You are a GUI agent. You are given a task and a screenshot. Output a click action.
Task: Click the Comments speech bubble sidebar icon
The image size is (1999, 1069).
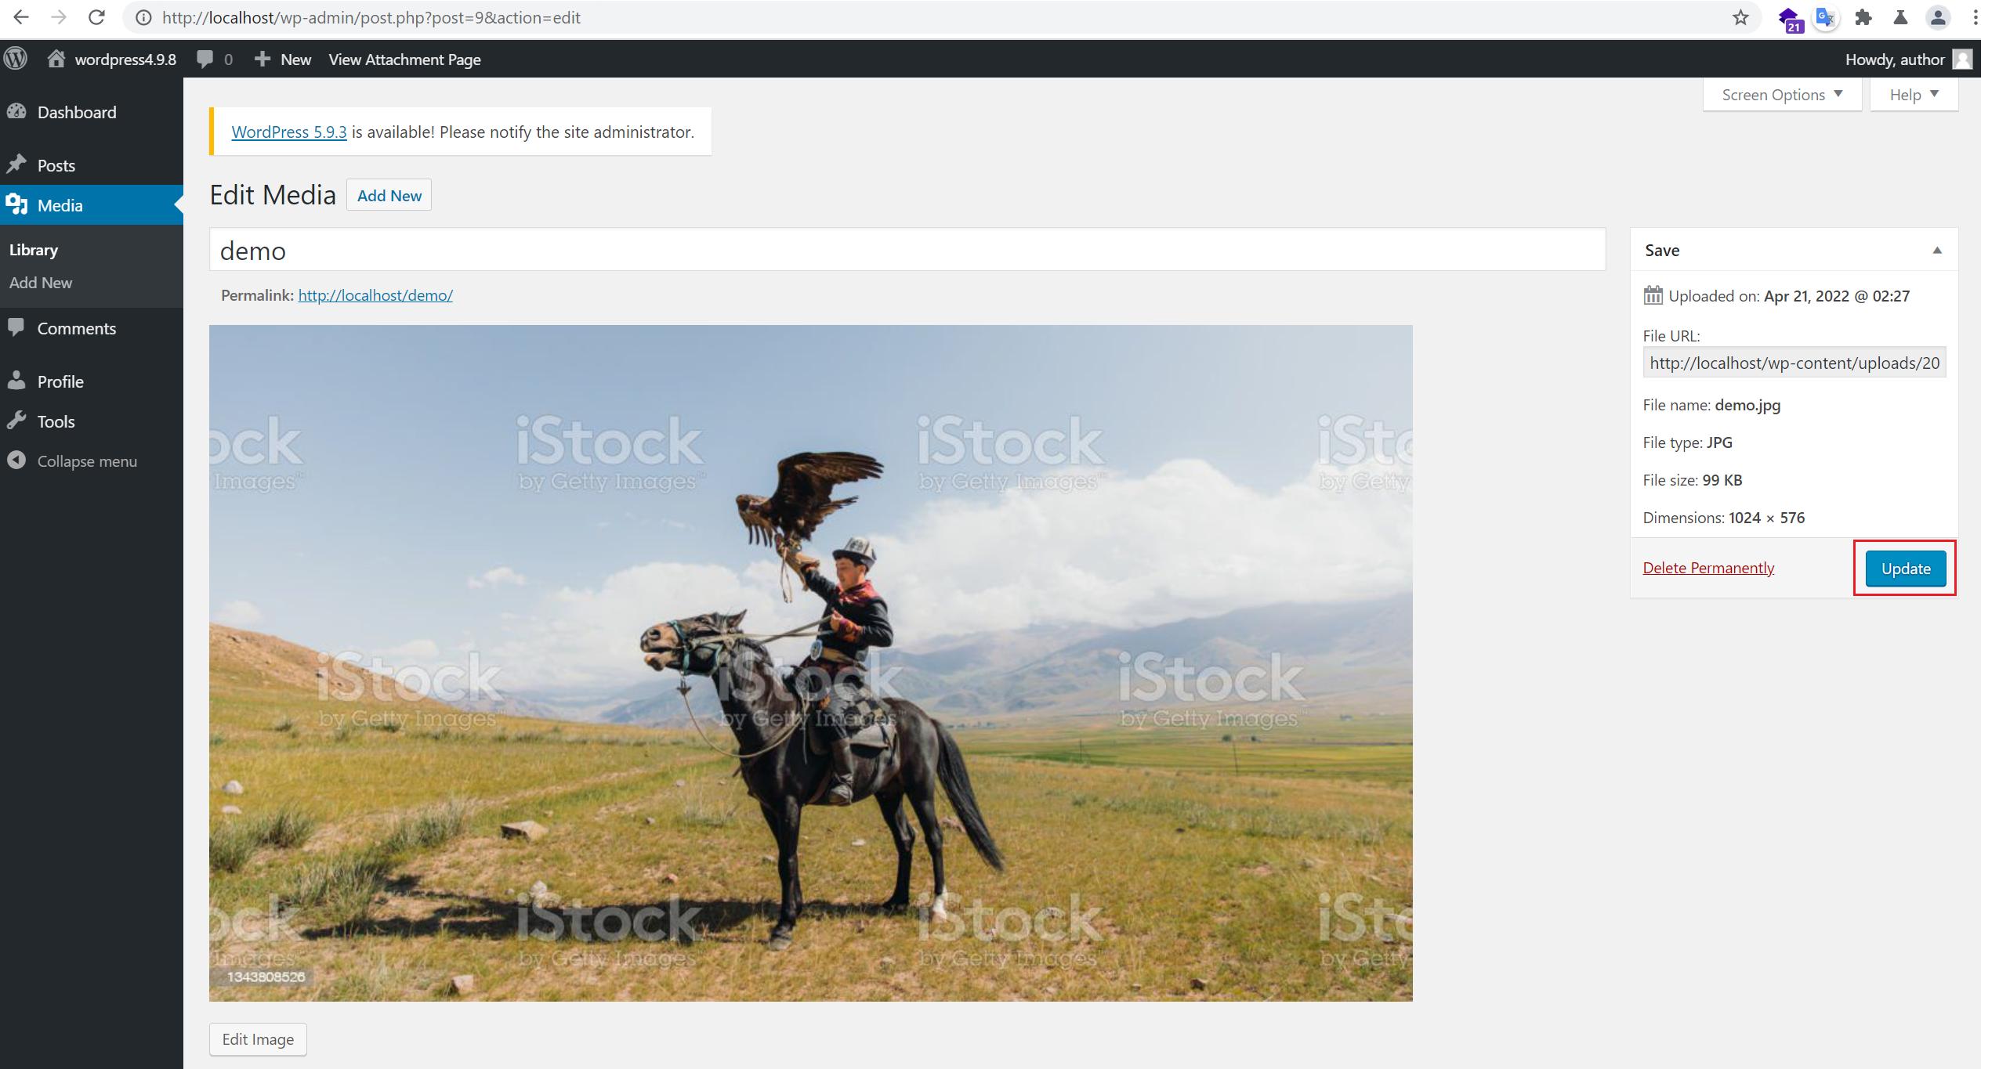16,327
